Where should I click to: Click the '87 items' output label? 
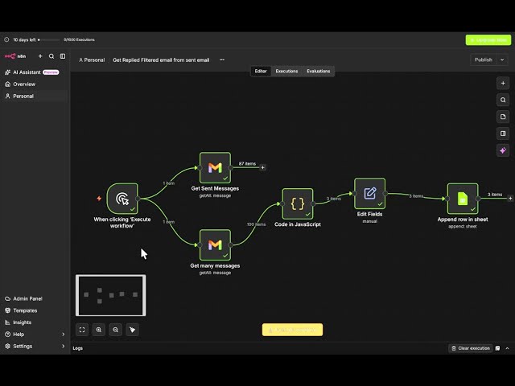click(247, 163)
